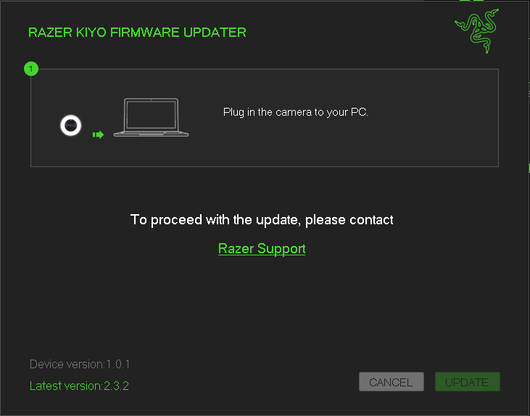Click the Razer Kiyo Firmware Updater title
Image resolution: width=530 pixels, height=416 pixels.
point(137,33)
